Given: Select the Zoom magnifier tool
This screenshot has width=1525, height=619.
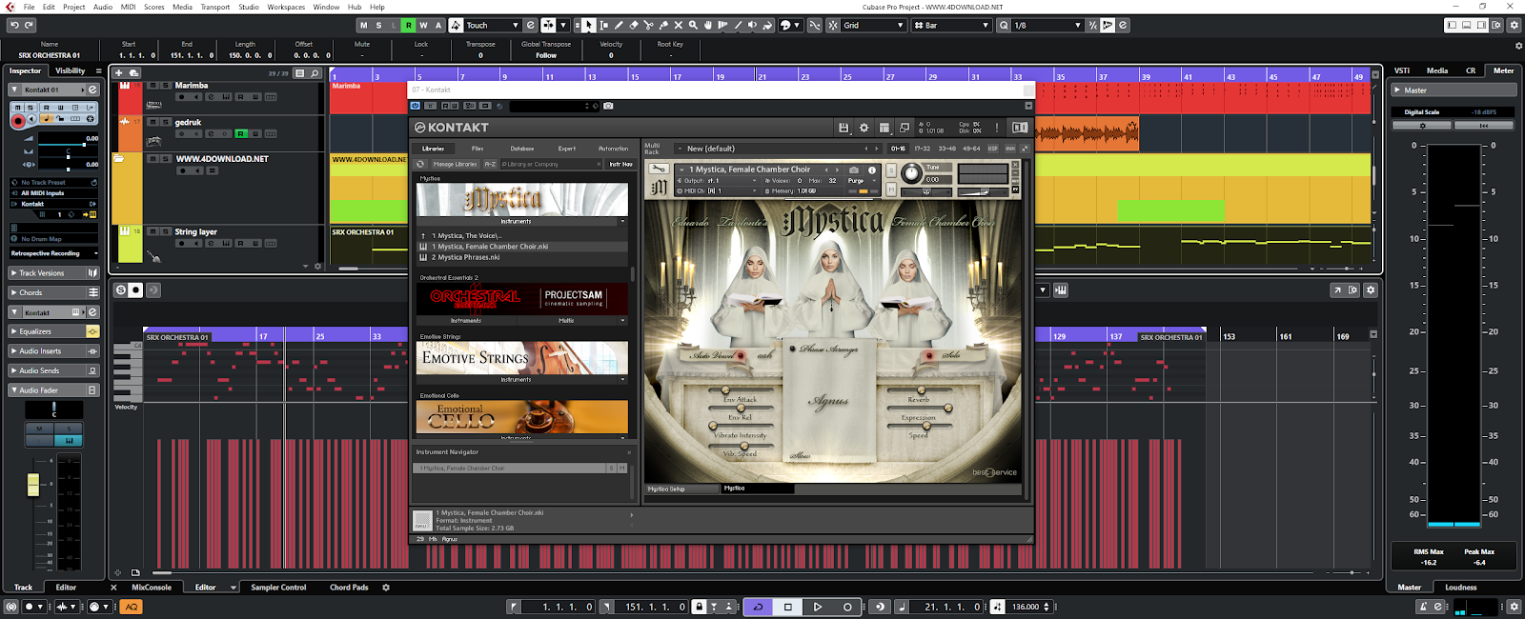Looking at the screenshot, I should (x=693, y=26).
